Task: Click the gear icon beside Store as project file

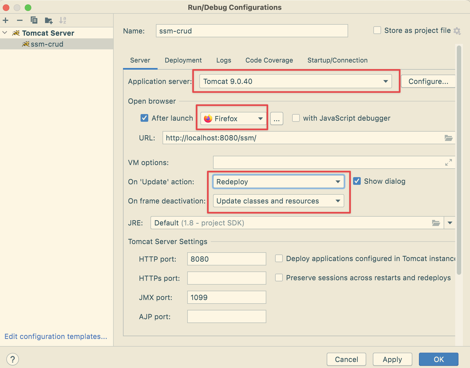Action: pyautogui.click(x=457, y=31)
